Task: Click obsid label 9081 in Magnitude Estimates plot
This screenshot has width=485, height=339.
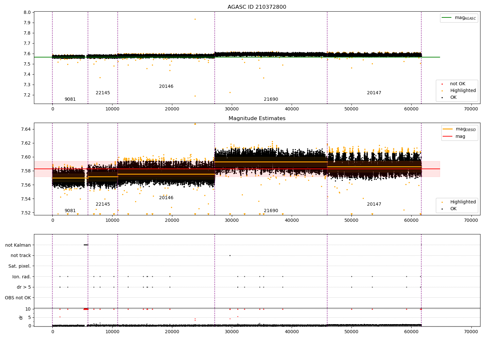Action: pos(70,211)
